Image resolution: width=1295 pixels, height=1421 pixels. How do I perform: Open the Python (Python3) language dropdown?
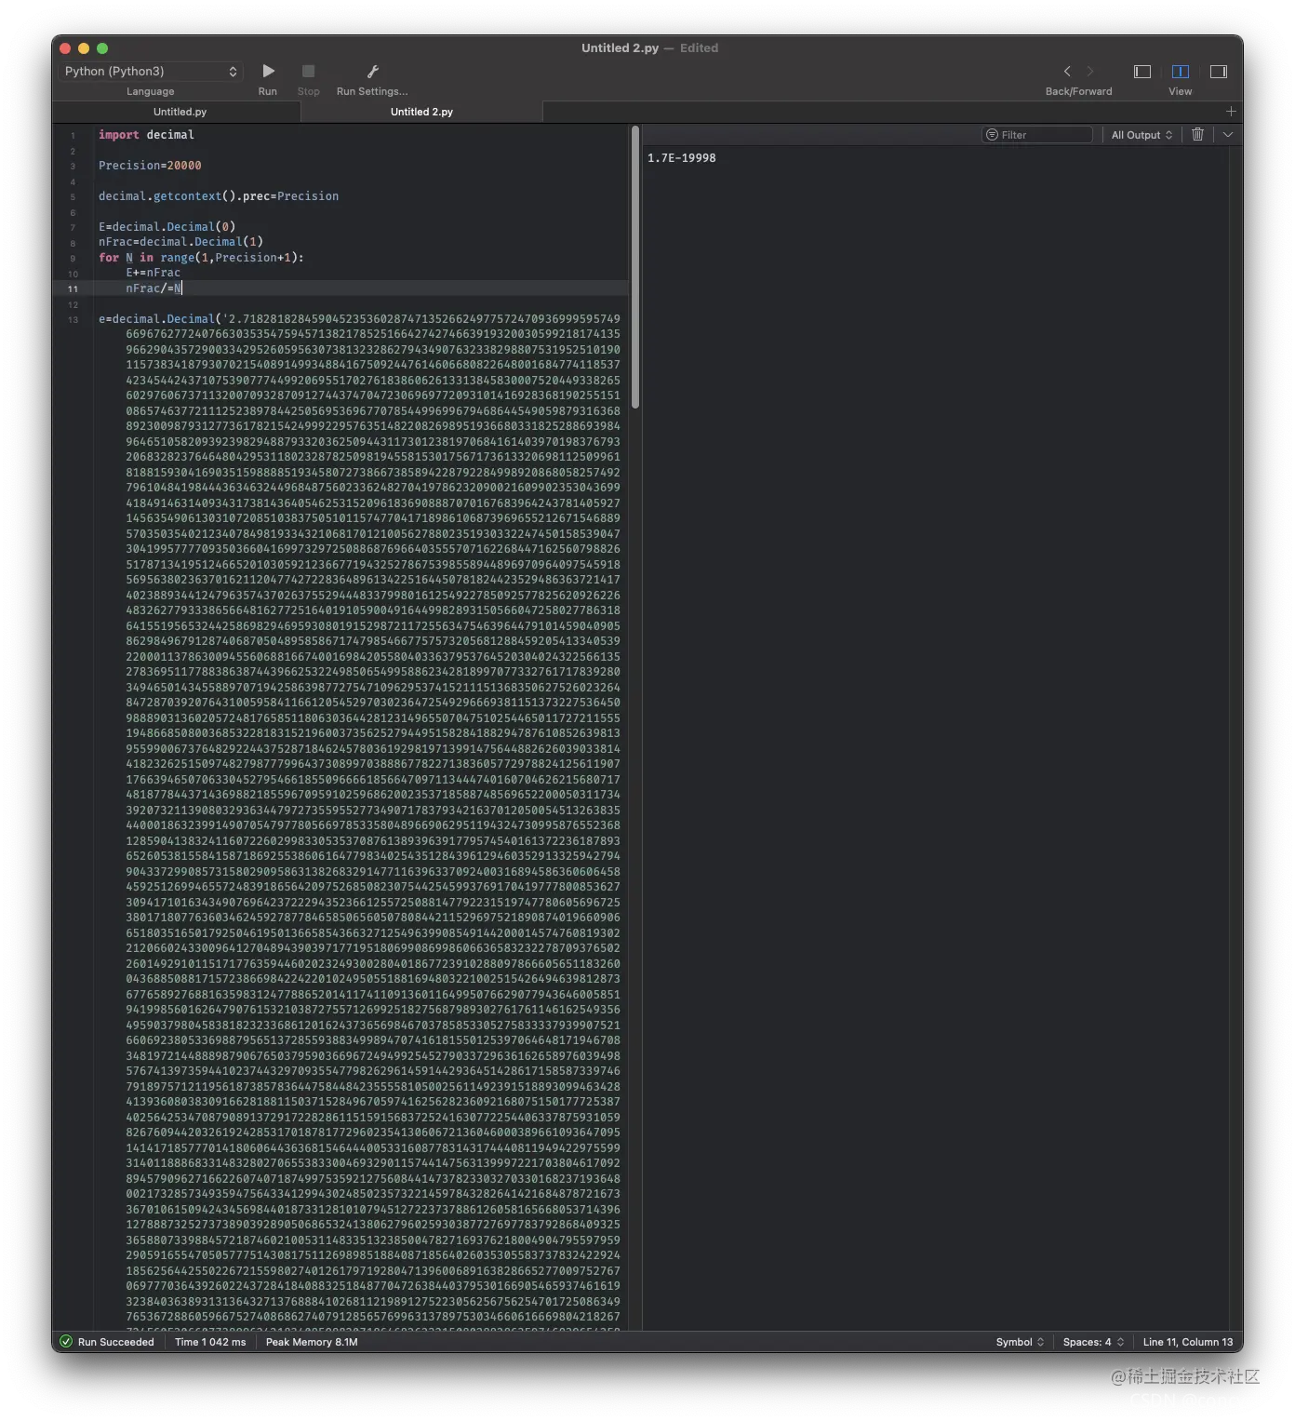click(x=152, y=72)
